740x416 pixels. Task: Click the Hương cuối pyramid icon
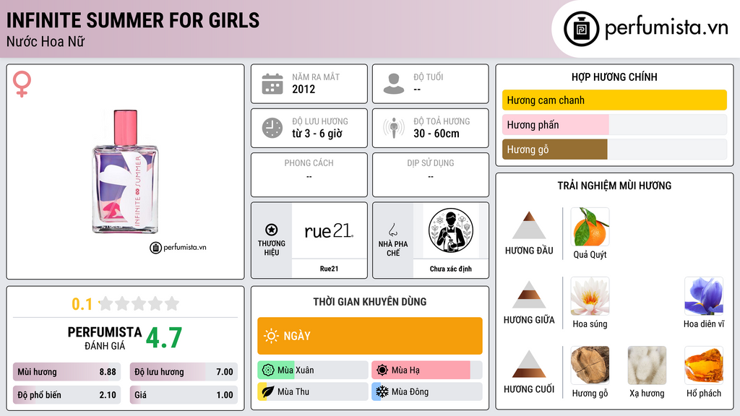pos(529,364)
